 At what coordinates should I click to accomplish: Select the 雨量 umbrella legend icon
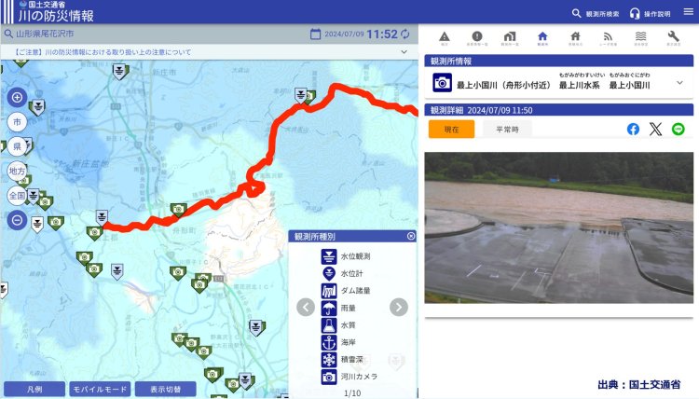click(329, 308)
